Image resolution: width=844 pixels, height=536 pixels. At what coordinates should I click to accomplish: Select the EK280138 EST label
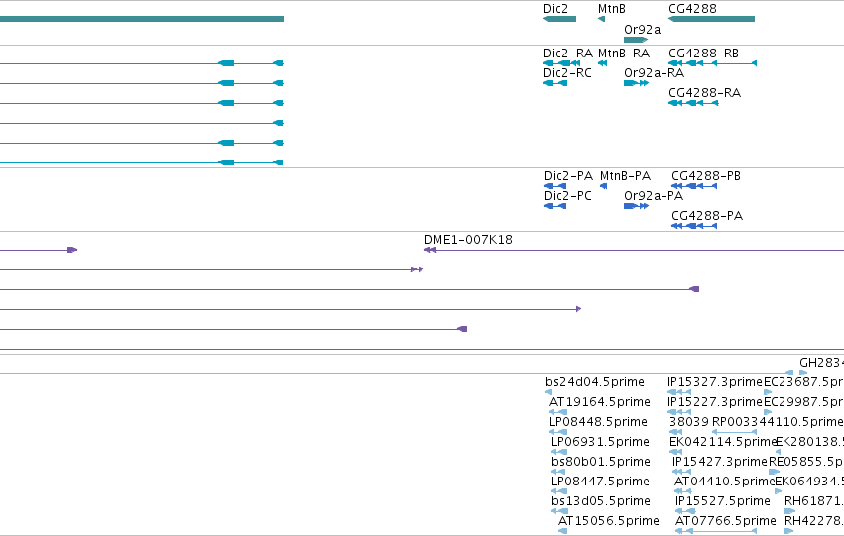tap(810, 442)
